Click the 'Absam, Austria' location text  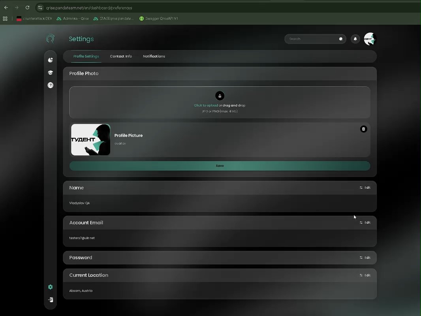tap(81, 291)
